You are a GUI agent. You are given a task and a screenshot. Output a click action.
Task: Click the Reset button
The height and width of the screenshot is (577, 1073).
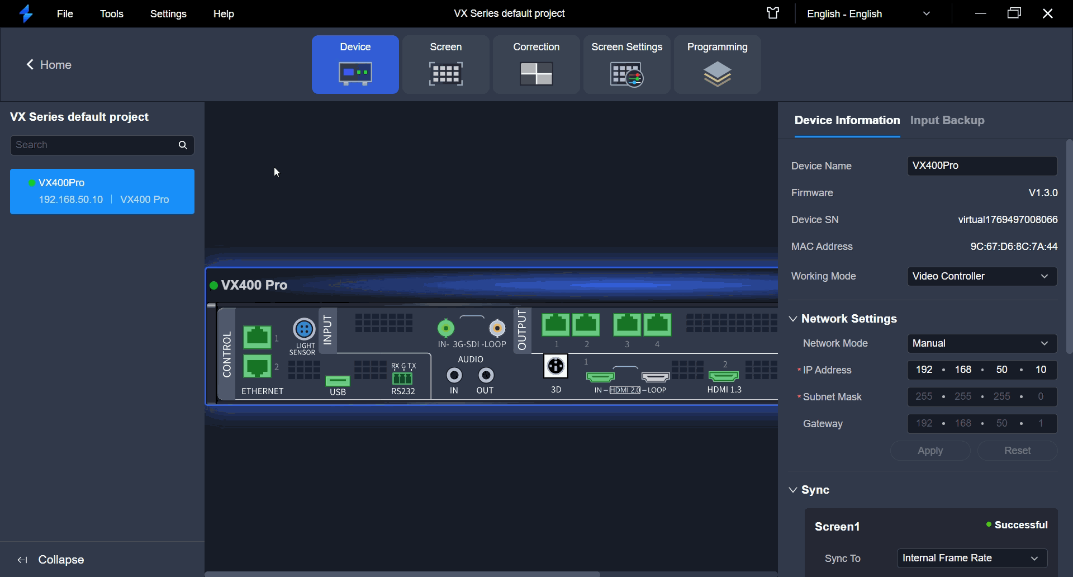point(1018,451)
